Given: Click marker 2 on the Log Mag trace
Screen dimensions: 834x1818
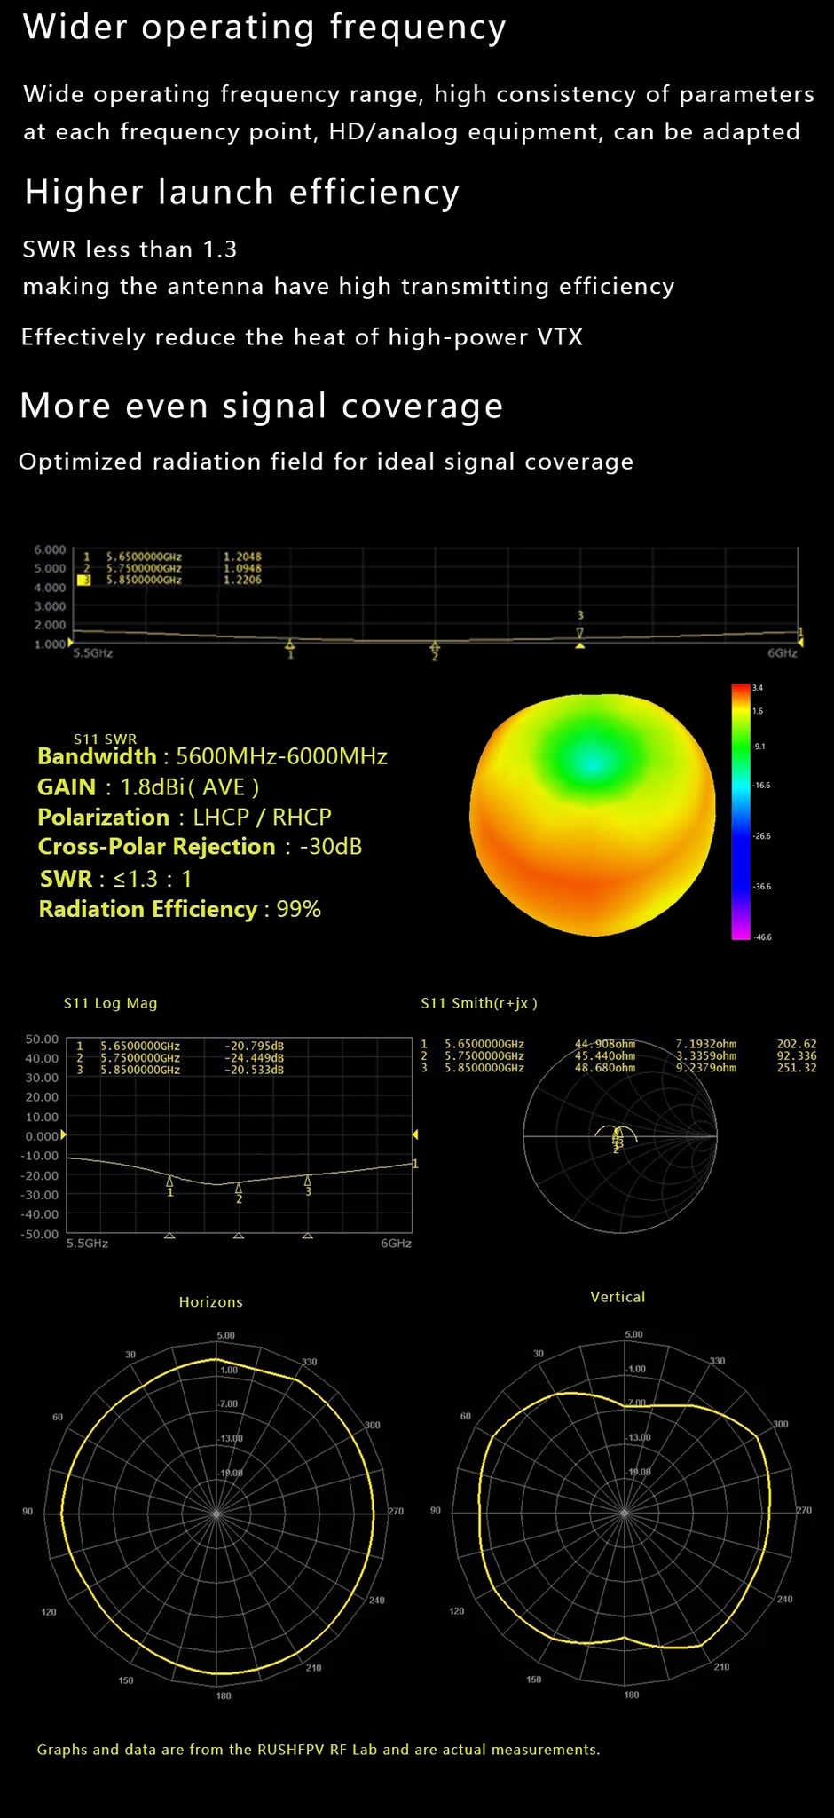Looking at the screenshot, I should click(239, 1193).
